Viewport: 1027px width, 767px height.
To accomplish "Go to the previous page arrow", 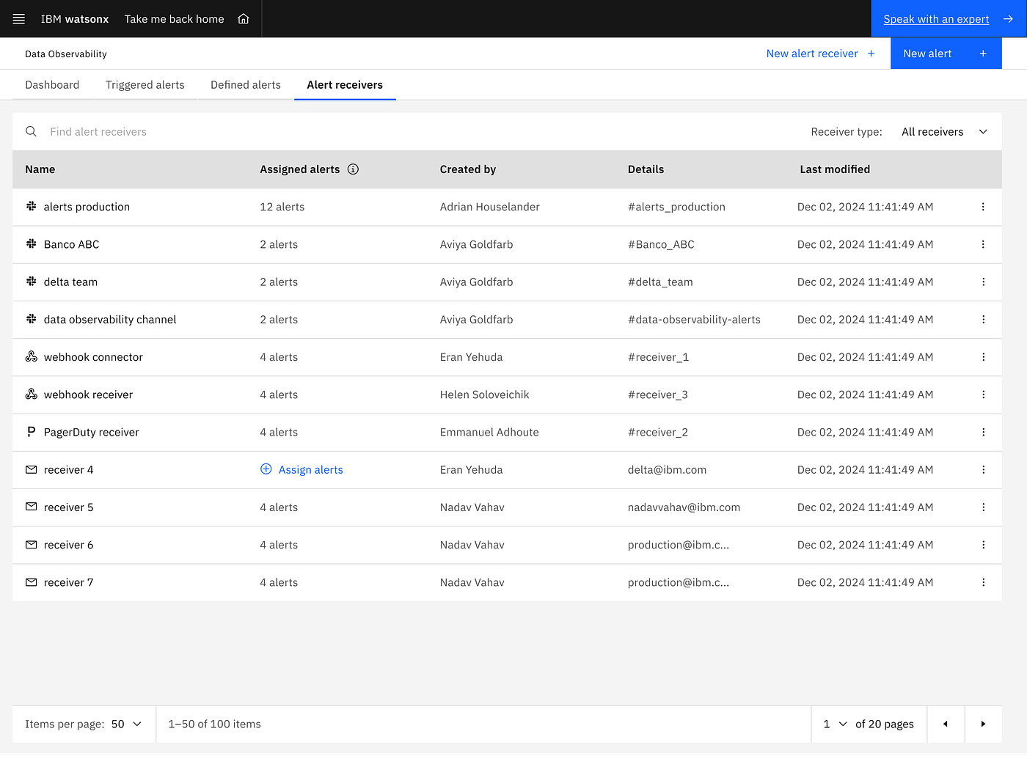I will tap(946, 724).
